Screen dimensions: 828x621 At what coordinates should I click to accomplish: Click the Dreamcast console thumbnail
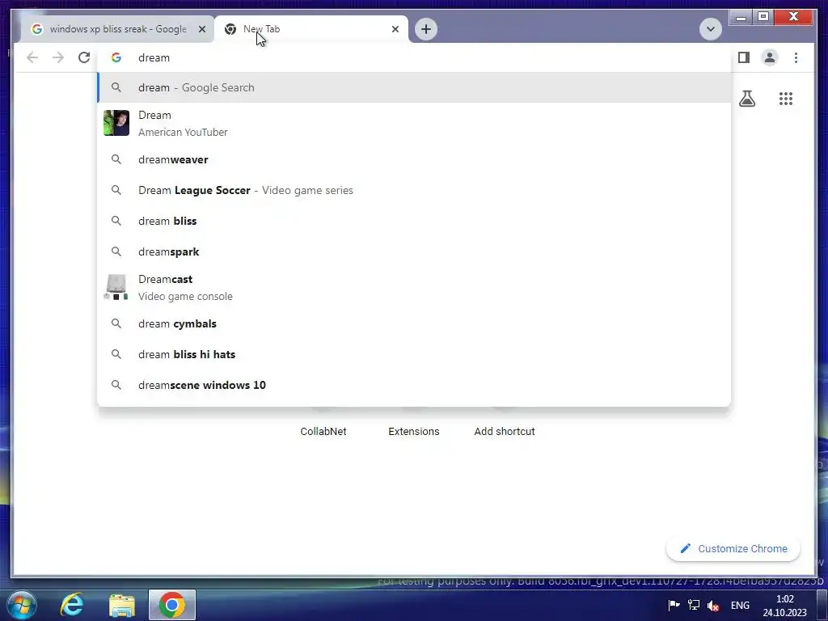click(x=116, y=287)
